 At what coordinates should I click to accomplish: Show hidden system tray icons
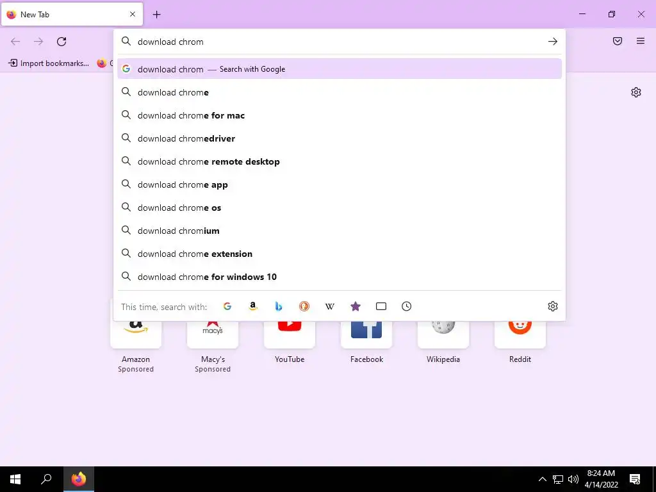click(x=542, y=479)
